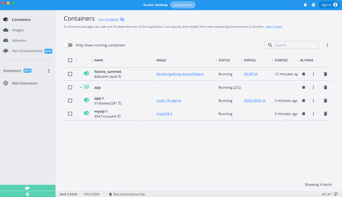Open the festive_sammet container name
Viewport: 342px width, 197px height.
click(x=108, y=72)
